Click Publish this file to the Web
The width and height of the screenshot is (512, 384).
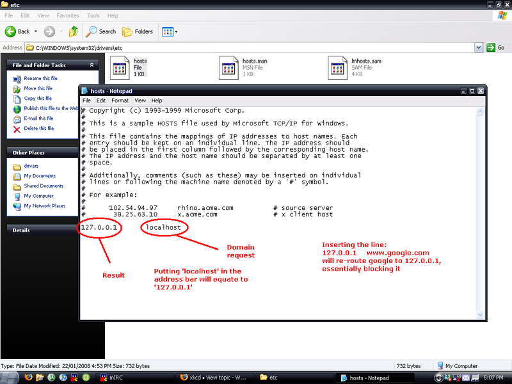[51, 108]
